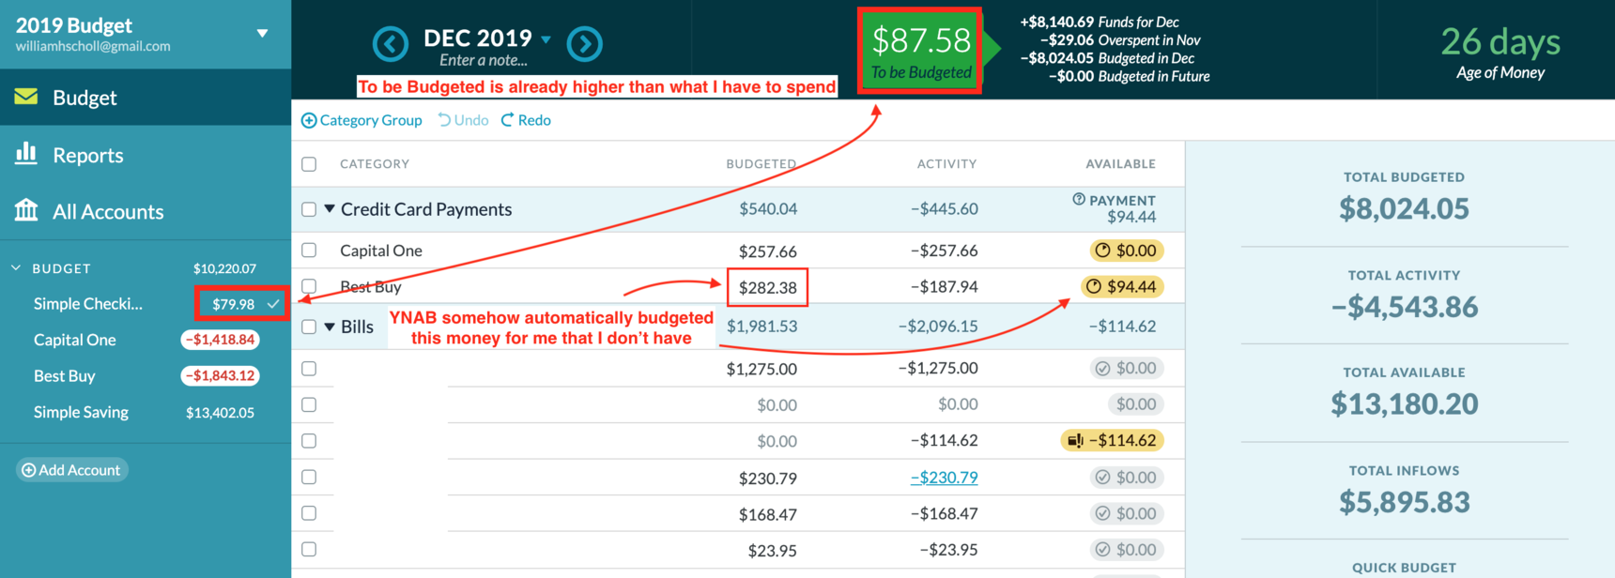Click the BUDGETED column header
The height and width of the screenshot is (578, 1615).
(761, 164)
